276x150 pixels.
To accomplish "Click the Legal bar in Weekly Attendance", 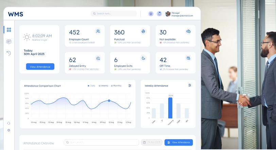I will pyautogui.click(x=178, y=111).
